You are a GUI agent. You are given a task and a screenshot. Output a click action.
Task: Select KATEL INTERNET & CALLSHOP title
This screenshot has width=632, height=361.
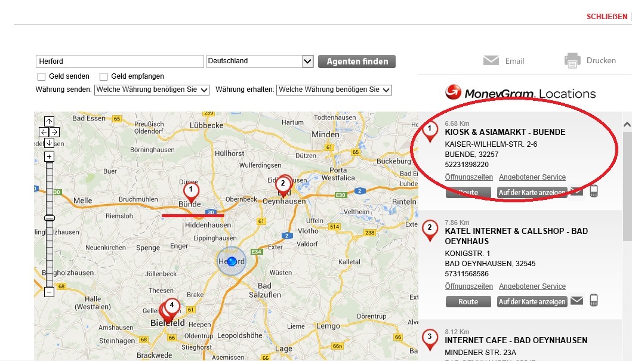point(516,236)
